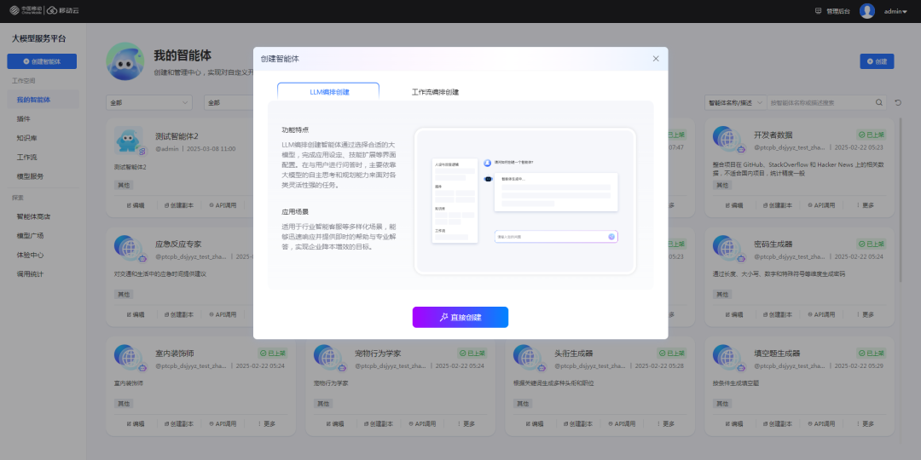This screenshot has width=921, height=460.
Task: Click the refresh icon next to search
Action: click(x=898, y=102)
